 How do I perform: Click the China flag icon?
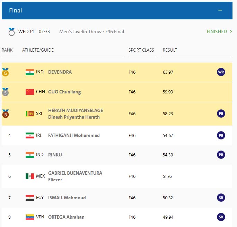[30, 92]
